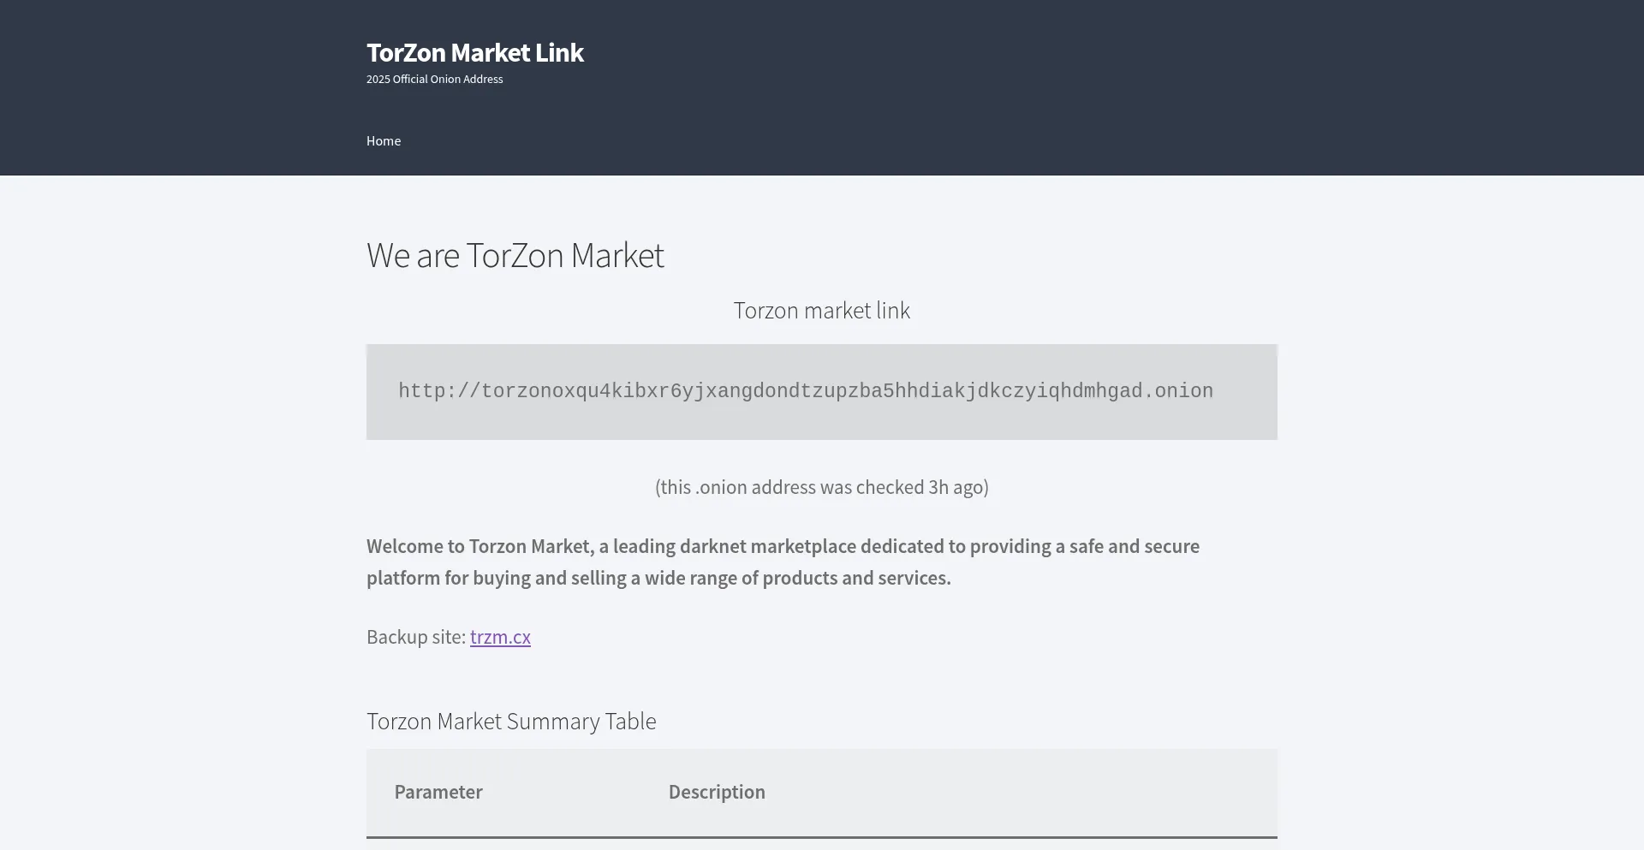The height and width of the screenshot is (850, 1644).
Task: Open the Home menu item
Action: [x=383, y=141]
